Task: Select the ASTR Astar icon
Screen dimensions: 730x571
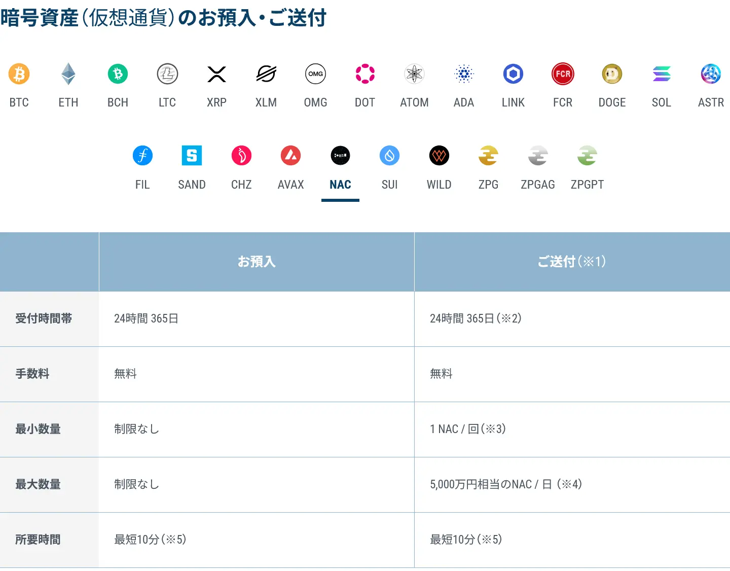Action: (x=711, y=74)
